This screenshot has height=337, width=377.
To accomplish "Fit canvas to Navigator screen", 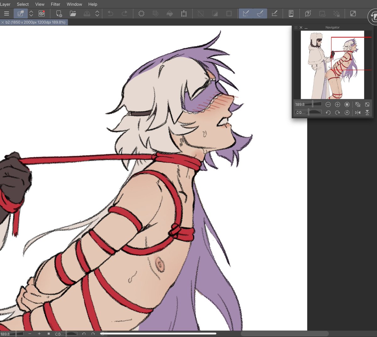I will [x=358, y=104].
